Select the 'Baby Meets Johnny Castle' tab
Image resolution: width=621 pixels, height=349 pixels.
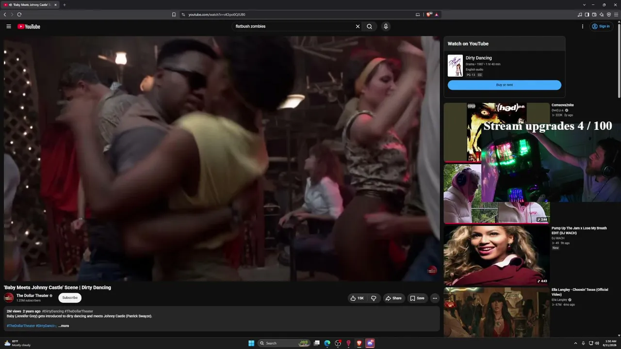tap(30, 5)
